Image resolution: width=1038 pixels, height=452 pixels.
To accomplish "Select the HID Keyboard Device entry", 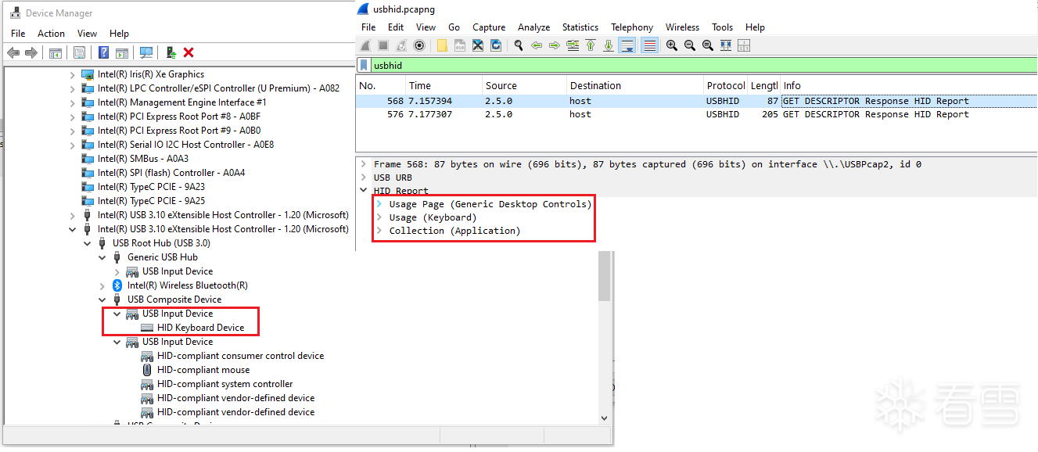I will (x=200, y=328).
